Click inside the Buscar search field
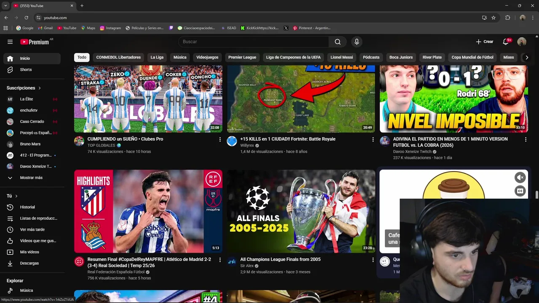This screenshot has height=303, width=539. click(x=253, y=42)
